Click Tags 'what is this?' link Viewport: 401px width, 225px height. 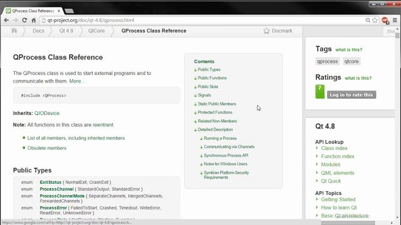point(349,50)
